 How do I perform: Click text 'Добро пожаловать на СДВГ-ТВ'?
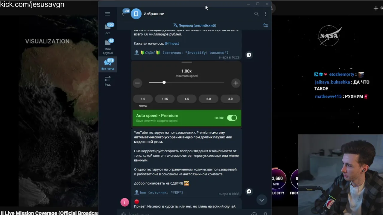point(159,183)
